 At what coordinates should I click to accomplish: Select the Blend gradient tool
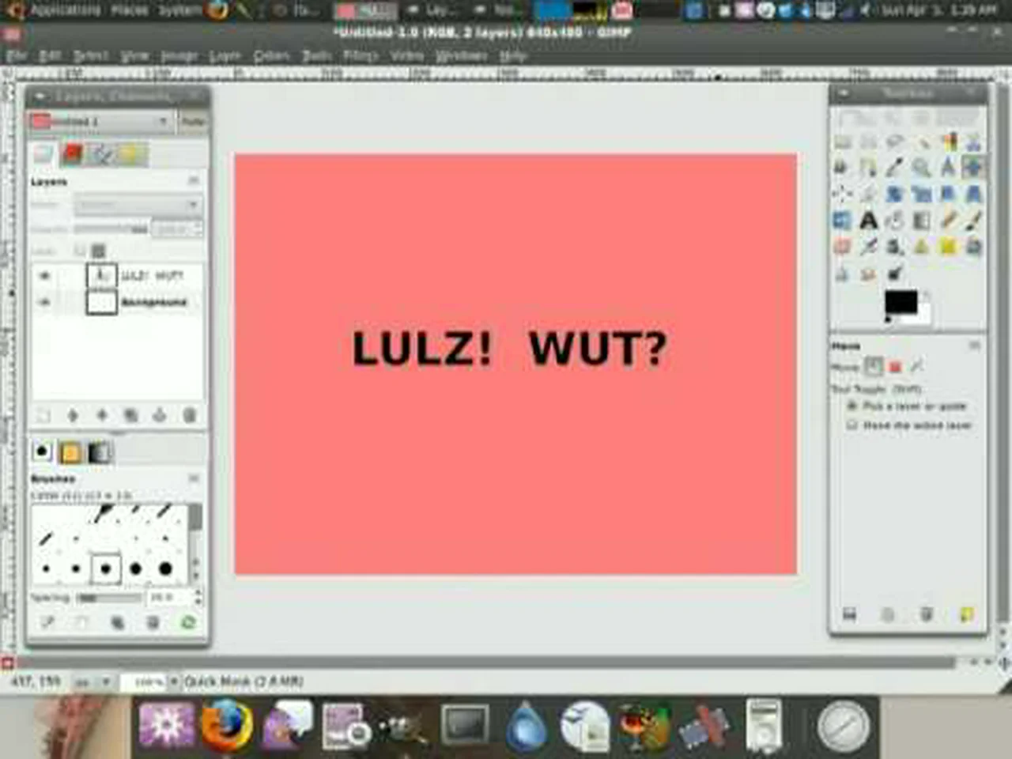[921, 221]
